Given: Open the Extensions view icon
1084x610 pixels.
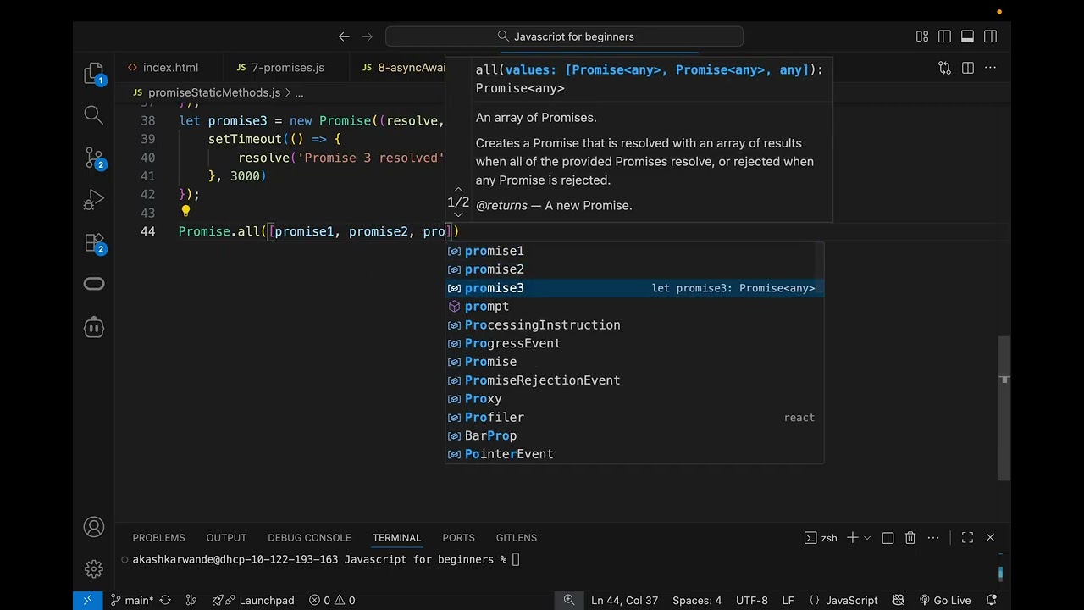Looking at the screenshot, I should (94, 244).
